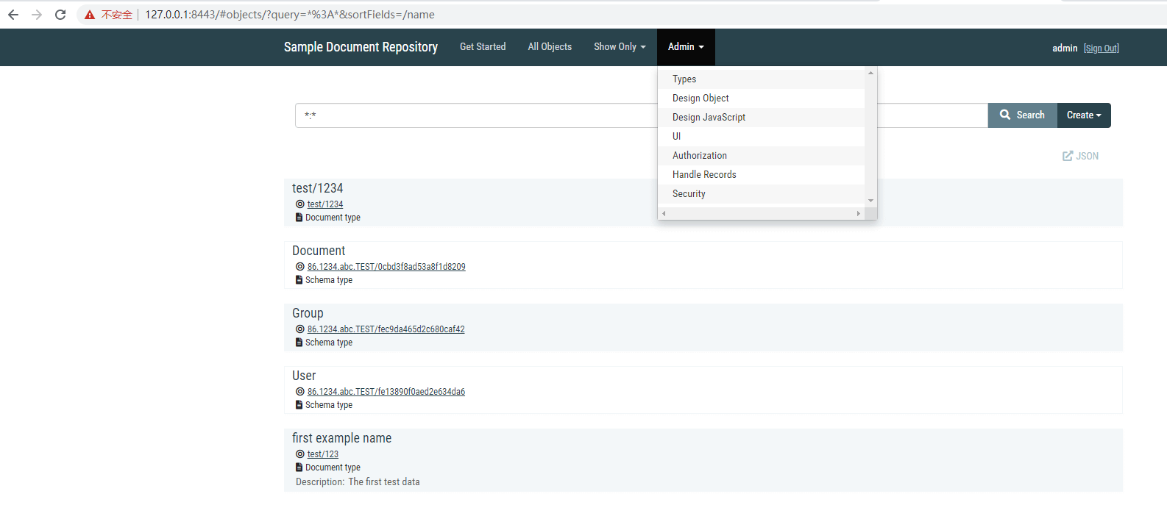Click the browser forward arrow icon
This screenshot has height=530, width=1167.
(37, 15)
